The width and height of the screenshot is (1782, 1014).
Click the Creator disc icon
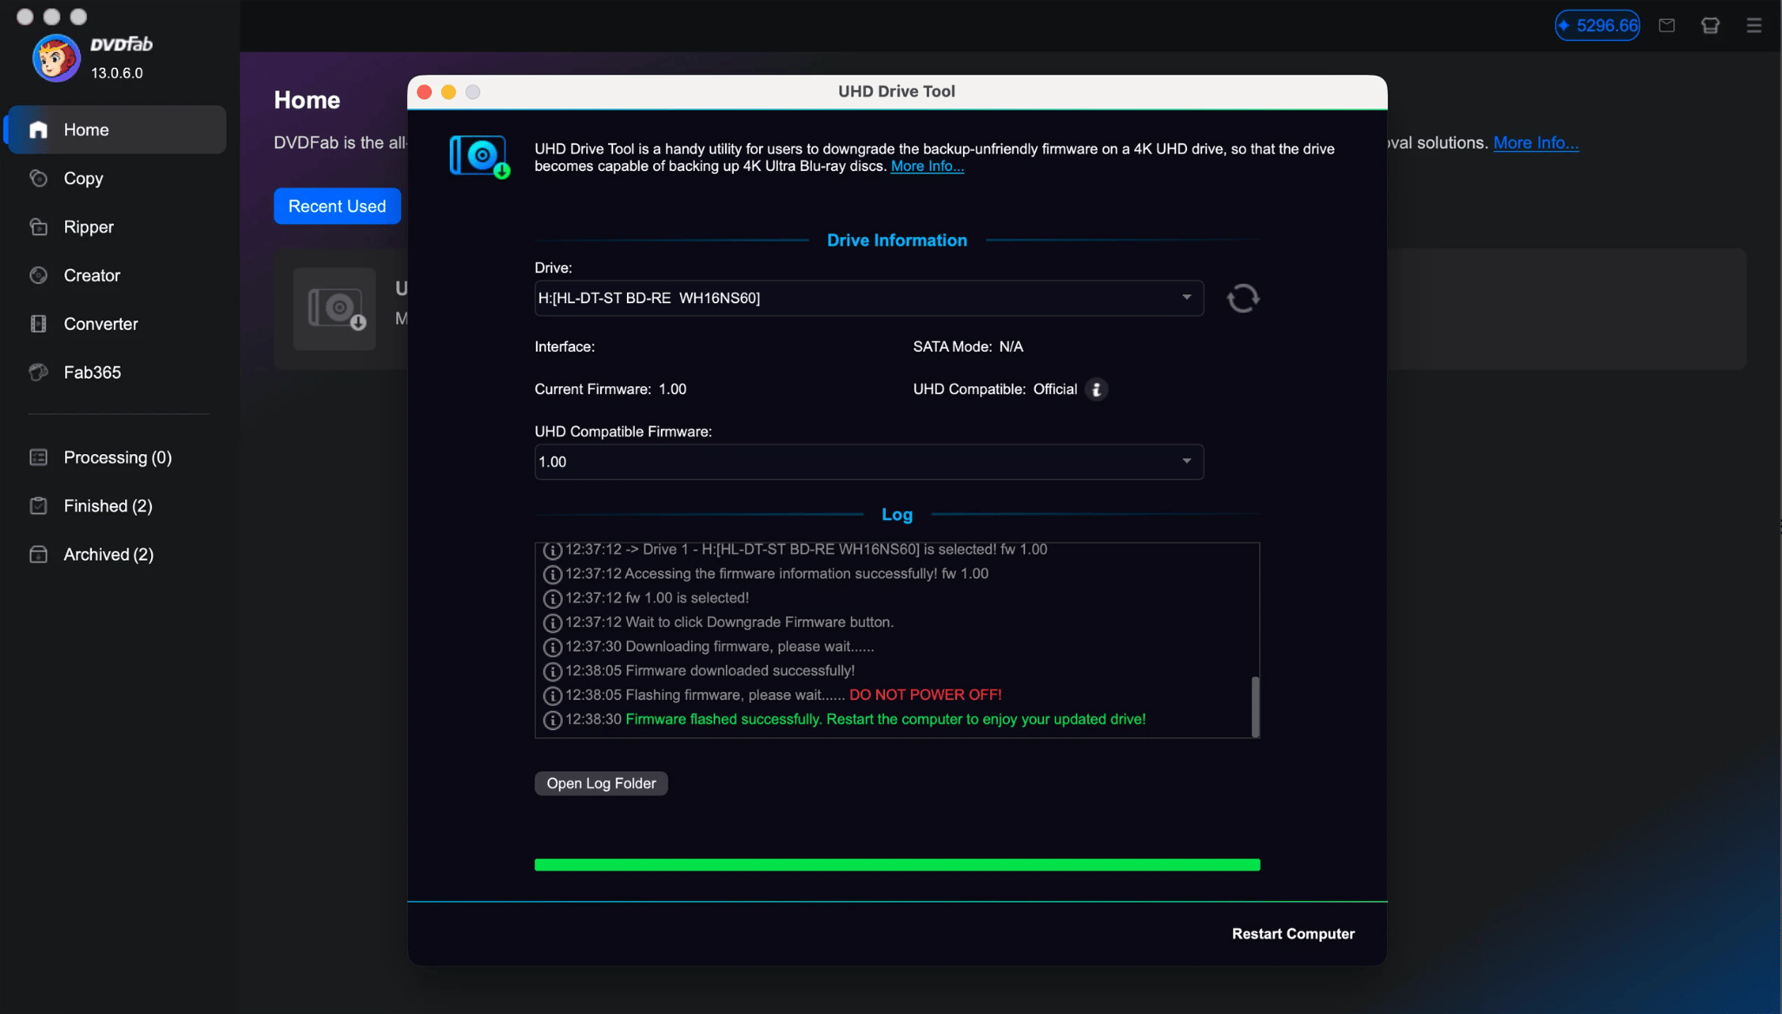(38, 275)
